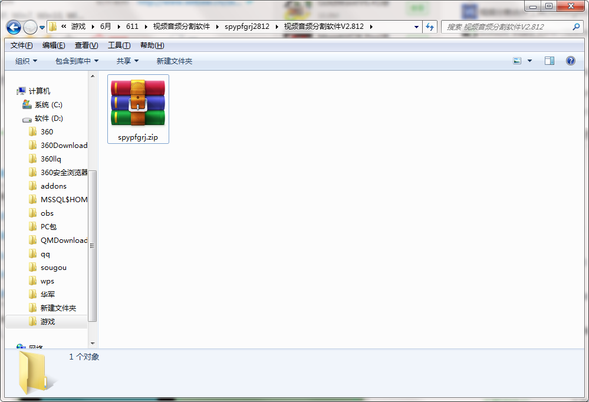Open the 帮助(H) menu
Viewport: 589px width, 402px height.
pos(152,45)
